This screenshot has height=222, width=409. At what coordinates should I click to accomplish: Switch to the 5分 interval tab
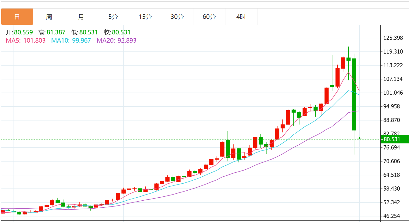[x=113, y=17]
